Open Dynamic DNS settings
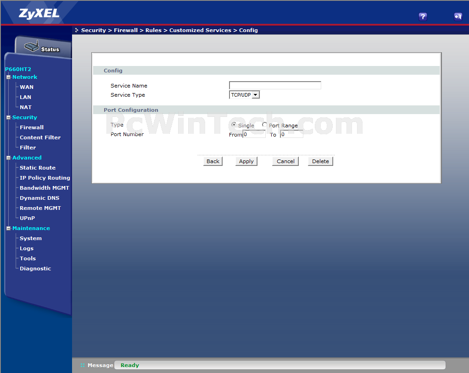 (39, 198)
